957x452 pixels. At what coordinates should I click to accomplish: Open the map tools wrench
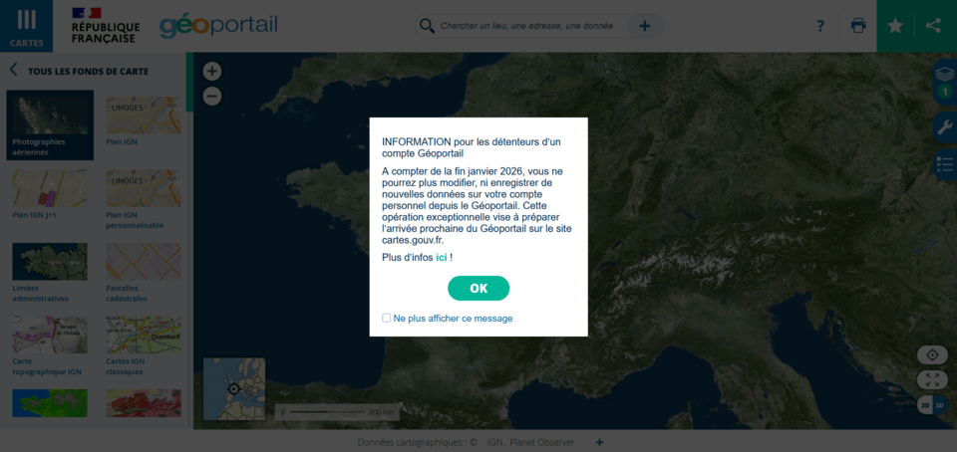click(944, 126)
